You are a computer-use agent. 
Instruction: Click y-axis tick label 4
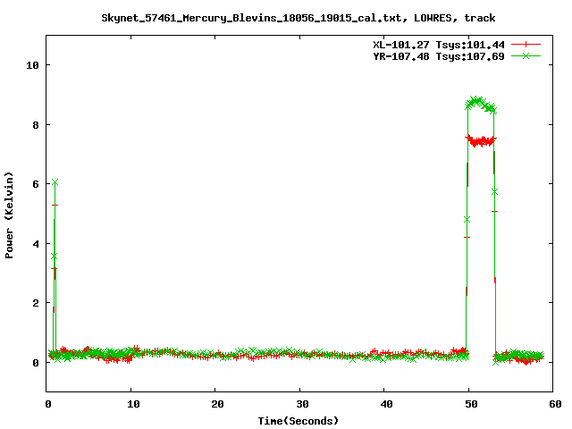click(36, 244)
